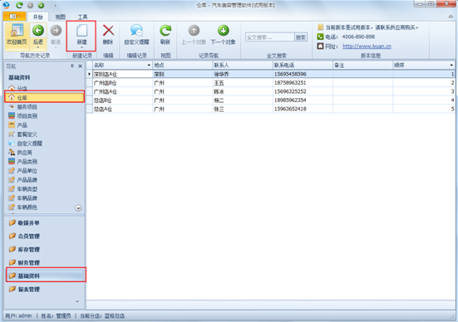Expand the navigation list scroll-down arrow
This screenshot has width=458, height=322.
[78, 208]
